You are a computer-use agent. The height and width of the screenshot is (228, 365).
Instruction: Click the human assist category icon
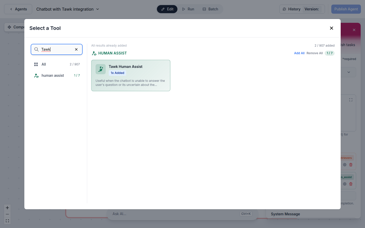[36, 75]
